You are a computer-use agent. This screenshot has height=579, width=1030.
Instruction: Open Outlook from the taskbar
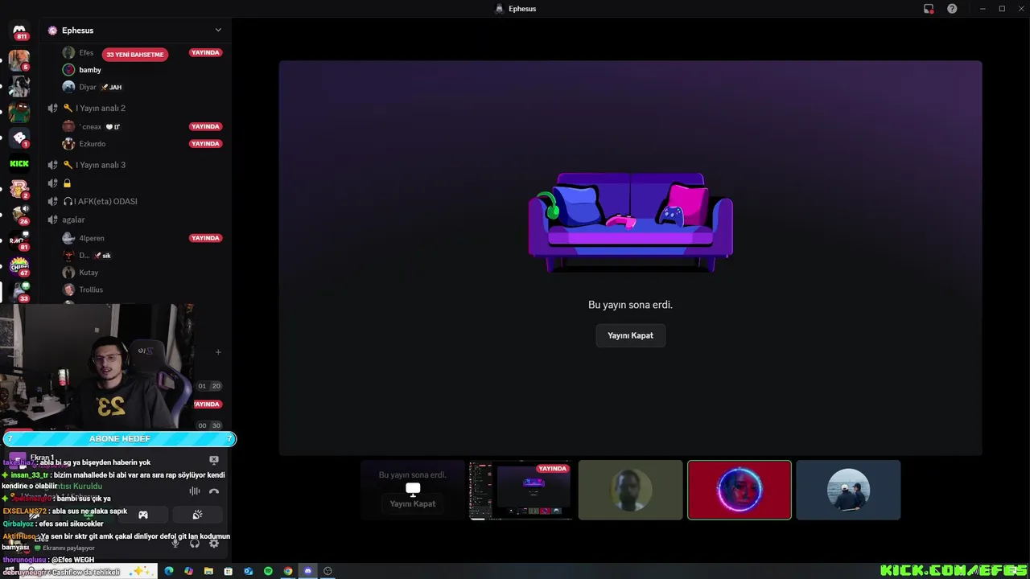click(x=248, y=571)
